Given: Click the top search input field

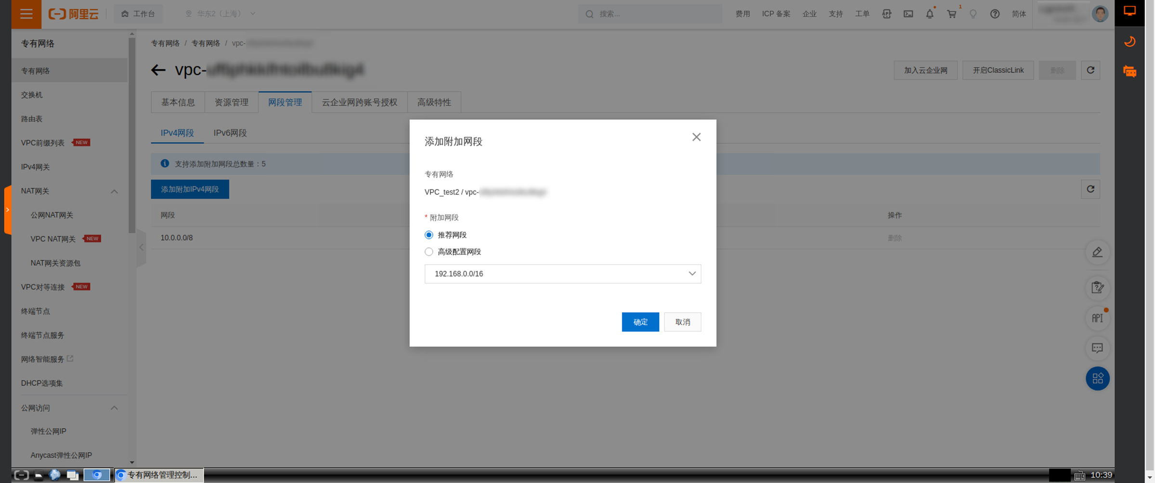Looking at the screenshot, I should [649, 14].
